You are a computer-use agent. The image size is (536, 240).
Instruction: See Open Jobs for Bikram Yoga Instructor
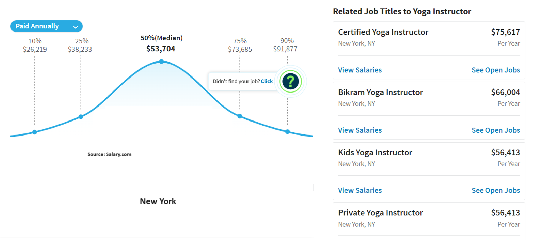pyautogui.click(x=496, y=130)
